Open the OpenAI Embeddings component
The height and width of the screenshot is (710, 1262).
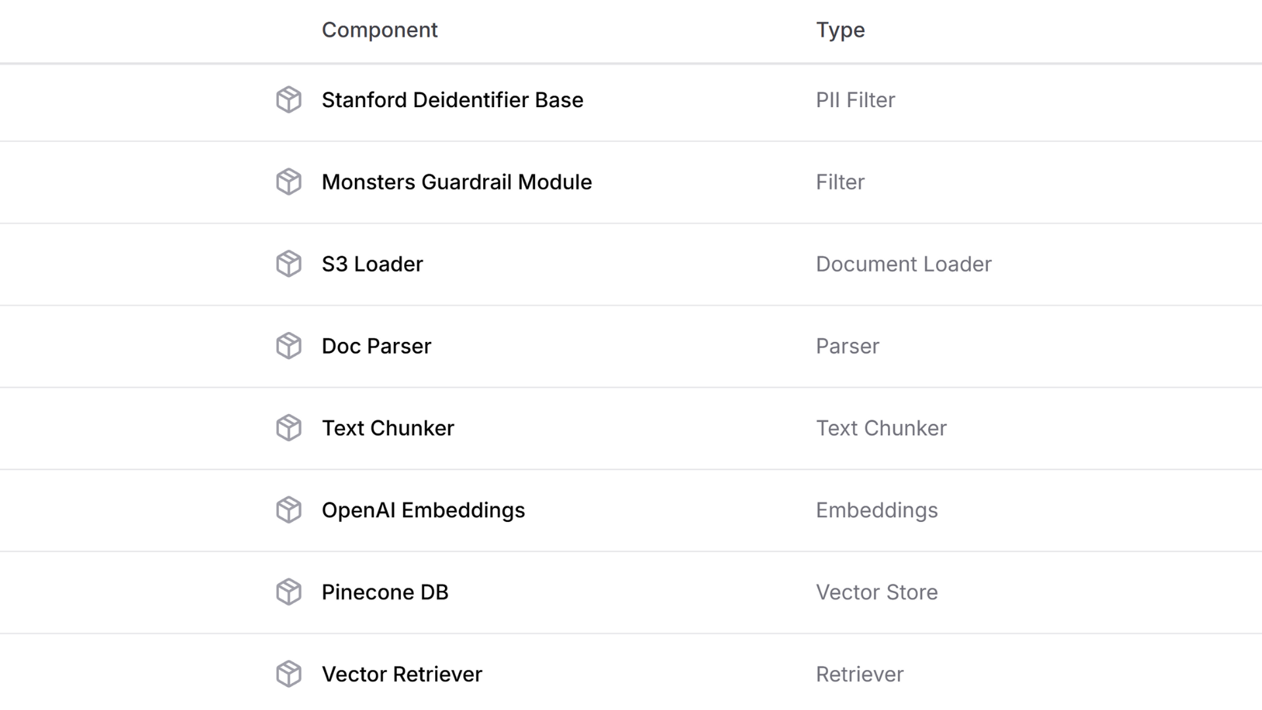(423, 509)
